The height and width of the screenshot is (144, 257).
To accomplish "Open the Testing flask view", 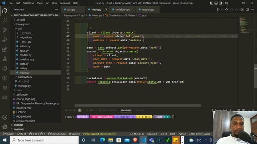I will pos(5,59).
